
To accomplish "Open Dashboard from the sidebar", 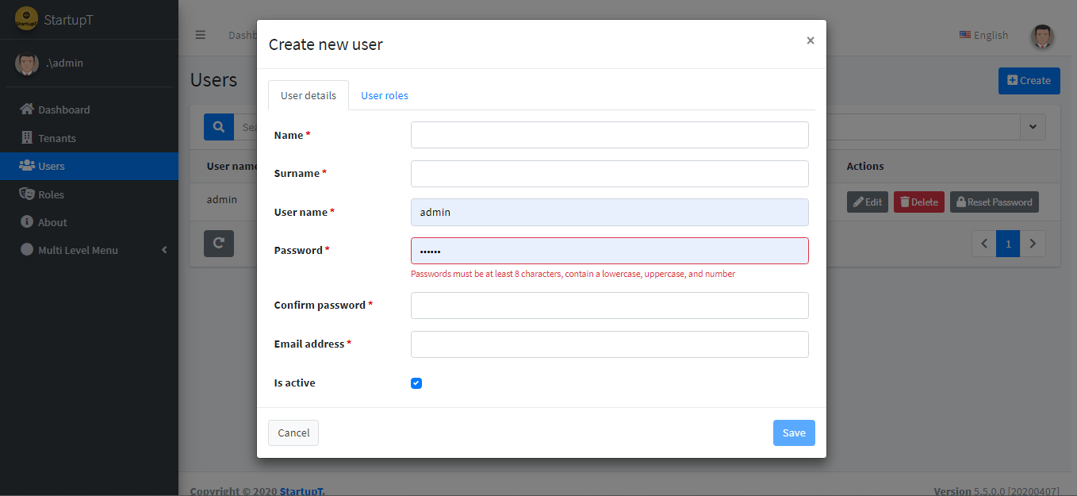I will coord(63,110).
